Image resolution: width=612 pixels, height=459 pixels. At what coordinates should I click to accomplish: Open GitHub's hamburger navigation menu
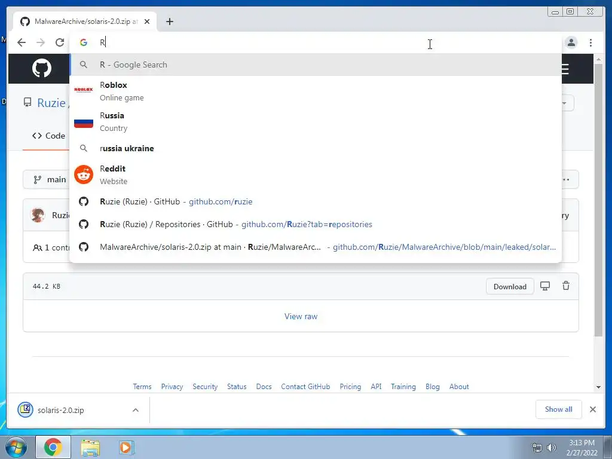[x=565, y=69]
